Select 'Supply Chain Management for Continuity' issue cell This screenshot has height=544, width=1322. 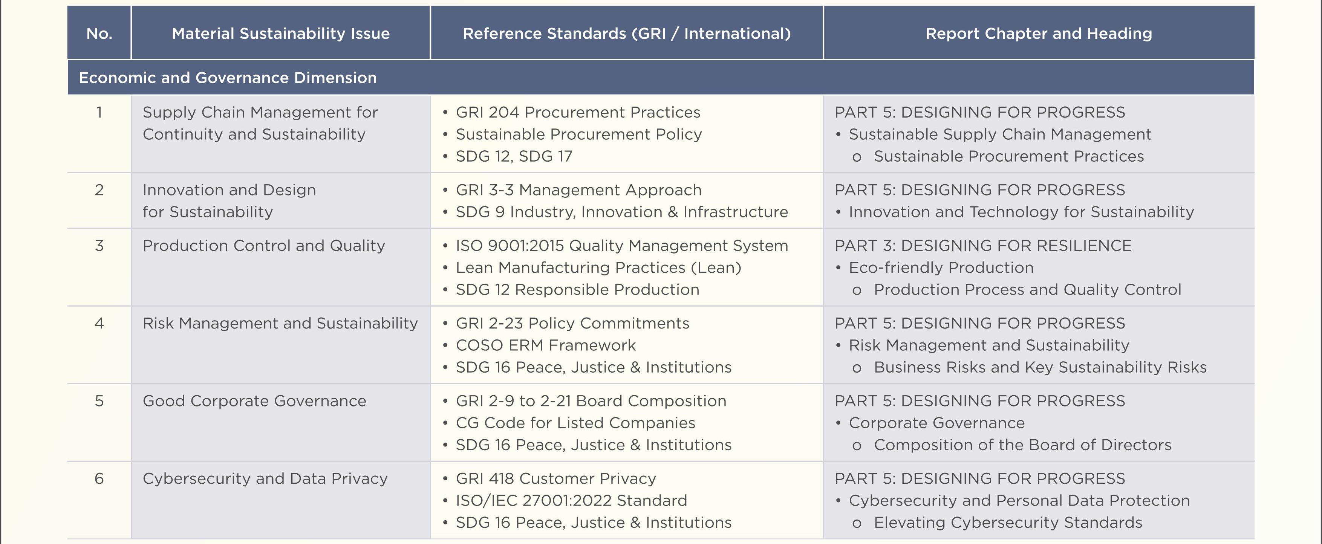coord(281,134)
